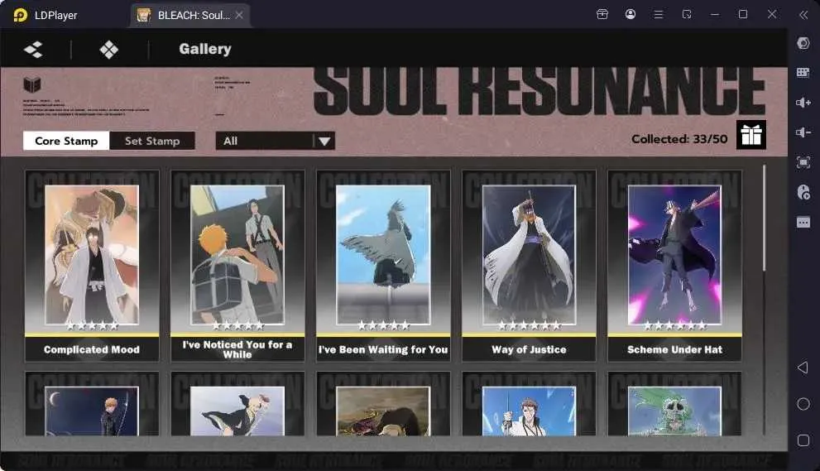Click the Collected: 33/50 counter
Viewport: 820px width, 471px height.
679,139
